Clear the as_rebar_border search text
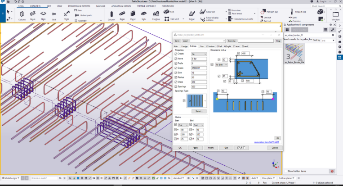This screenshot has height=186, width=343. (x=333, y=35)
